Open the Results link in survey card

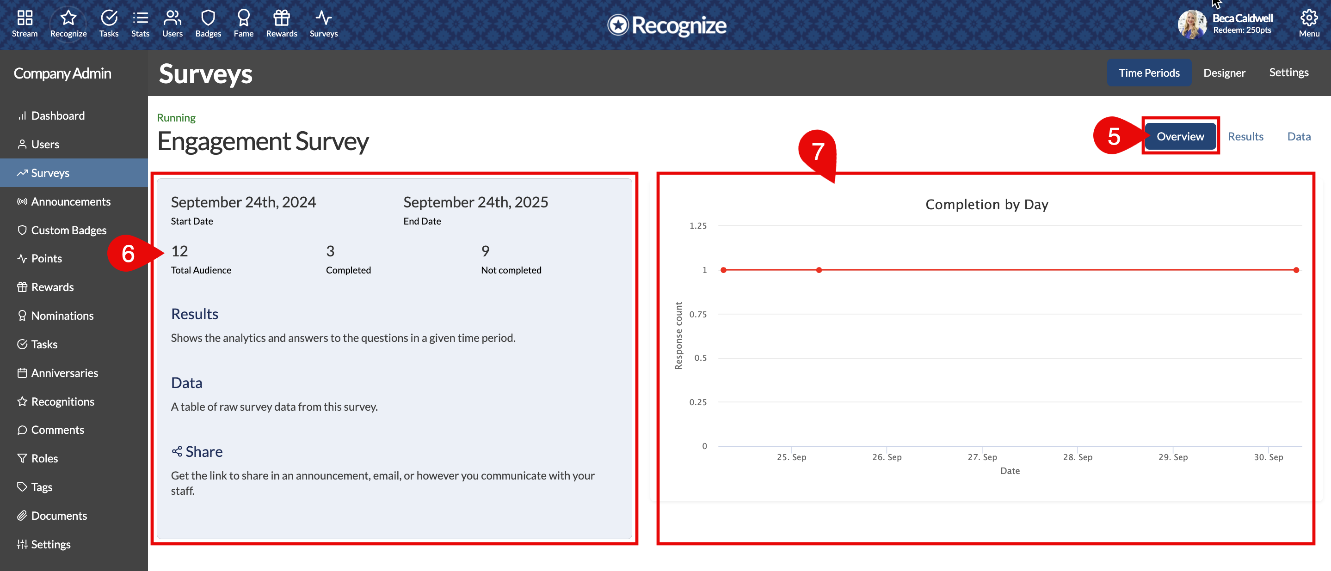(x=194, y=314)
